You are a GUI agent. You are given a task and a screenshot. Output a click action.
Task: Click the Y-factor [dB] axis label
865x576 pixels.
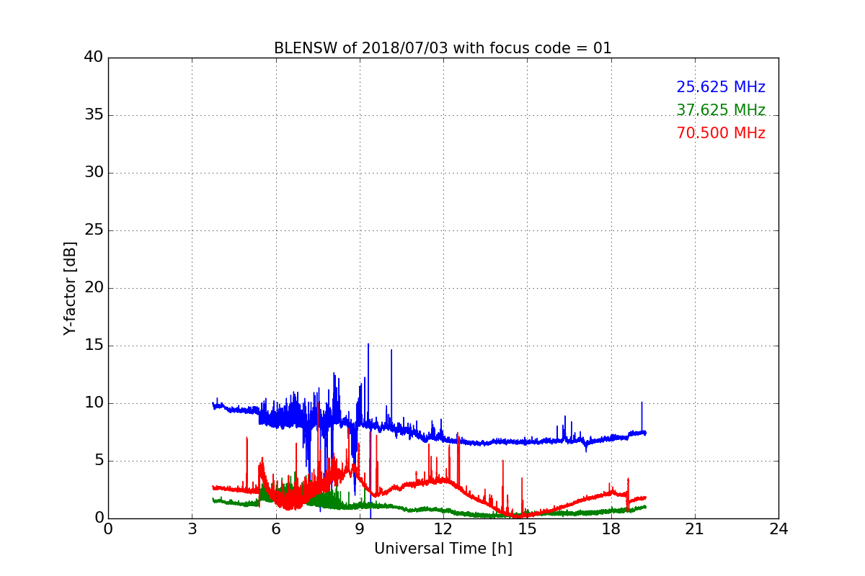[70, 288]
